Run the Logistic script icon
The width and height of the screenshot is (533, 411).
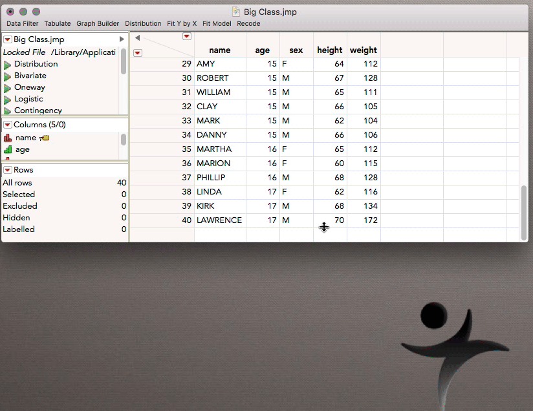(9, 99)
